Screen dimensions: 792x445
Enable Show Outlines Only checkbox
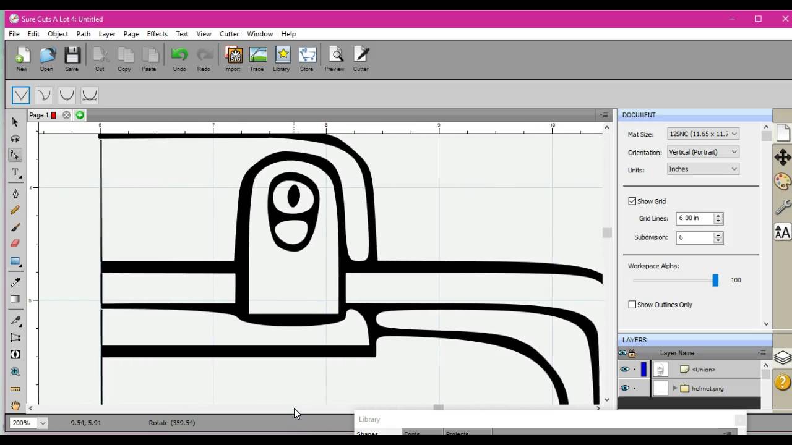tap(632, 305)
